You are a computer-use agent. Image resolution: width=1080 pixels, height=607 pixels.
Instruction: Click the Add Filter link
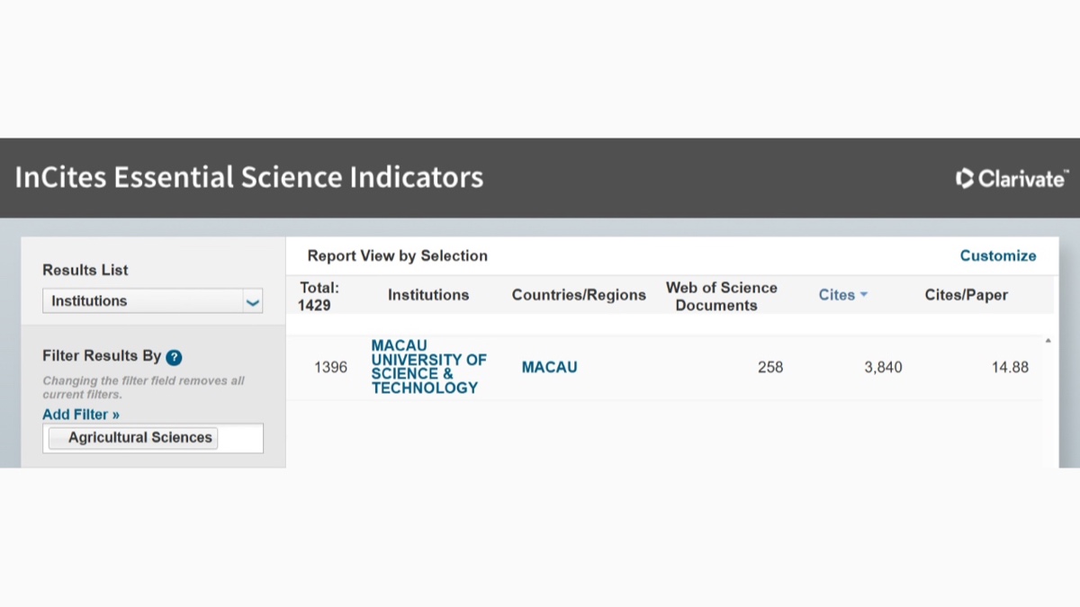point(81,415)
